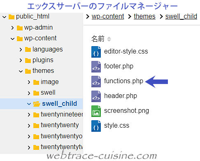Image resolution: width=200 pixels, height=161 pixels.
Task: Click the image folder icon
Action: tap(36, 82)
